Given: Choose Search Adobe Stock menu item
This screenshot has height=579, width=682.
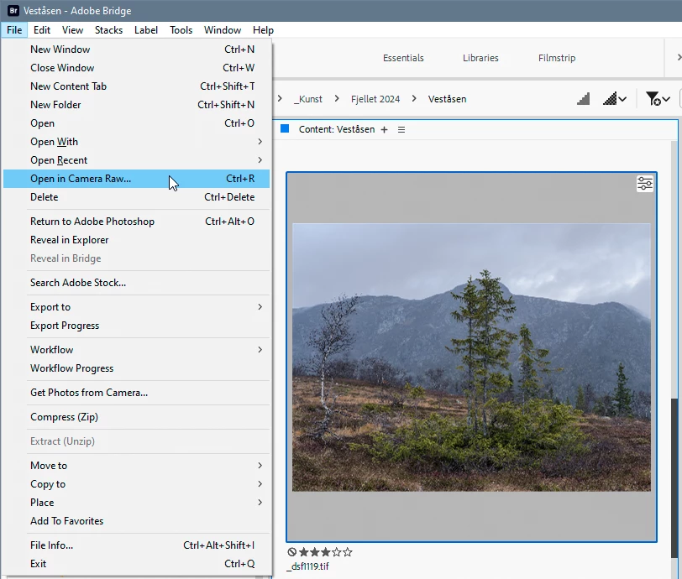Looking at the screenshot, I should 137,283.
